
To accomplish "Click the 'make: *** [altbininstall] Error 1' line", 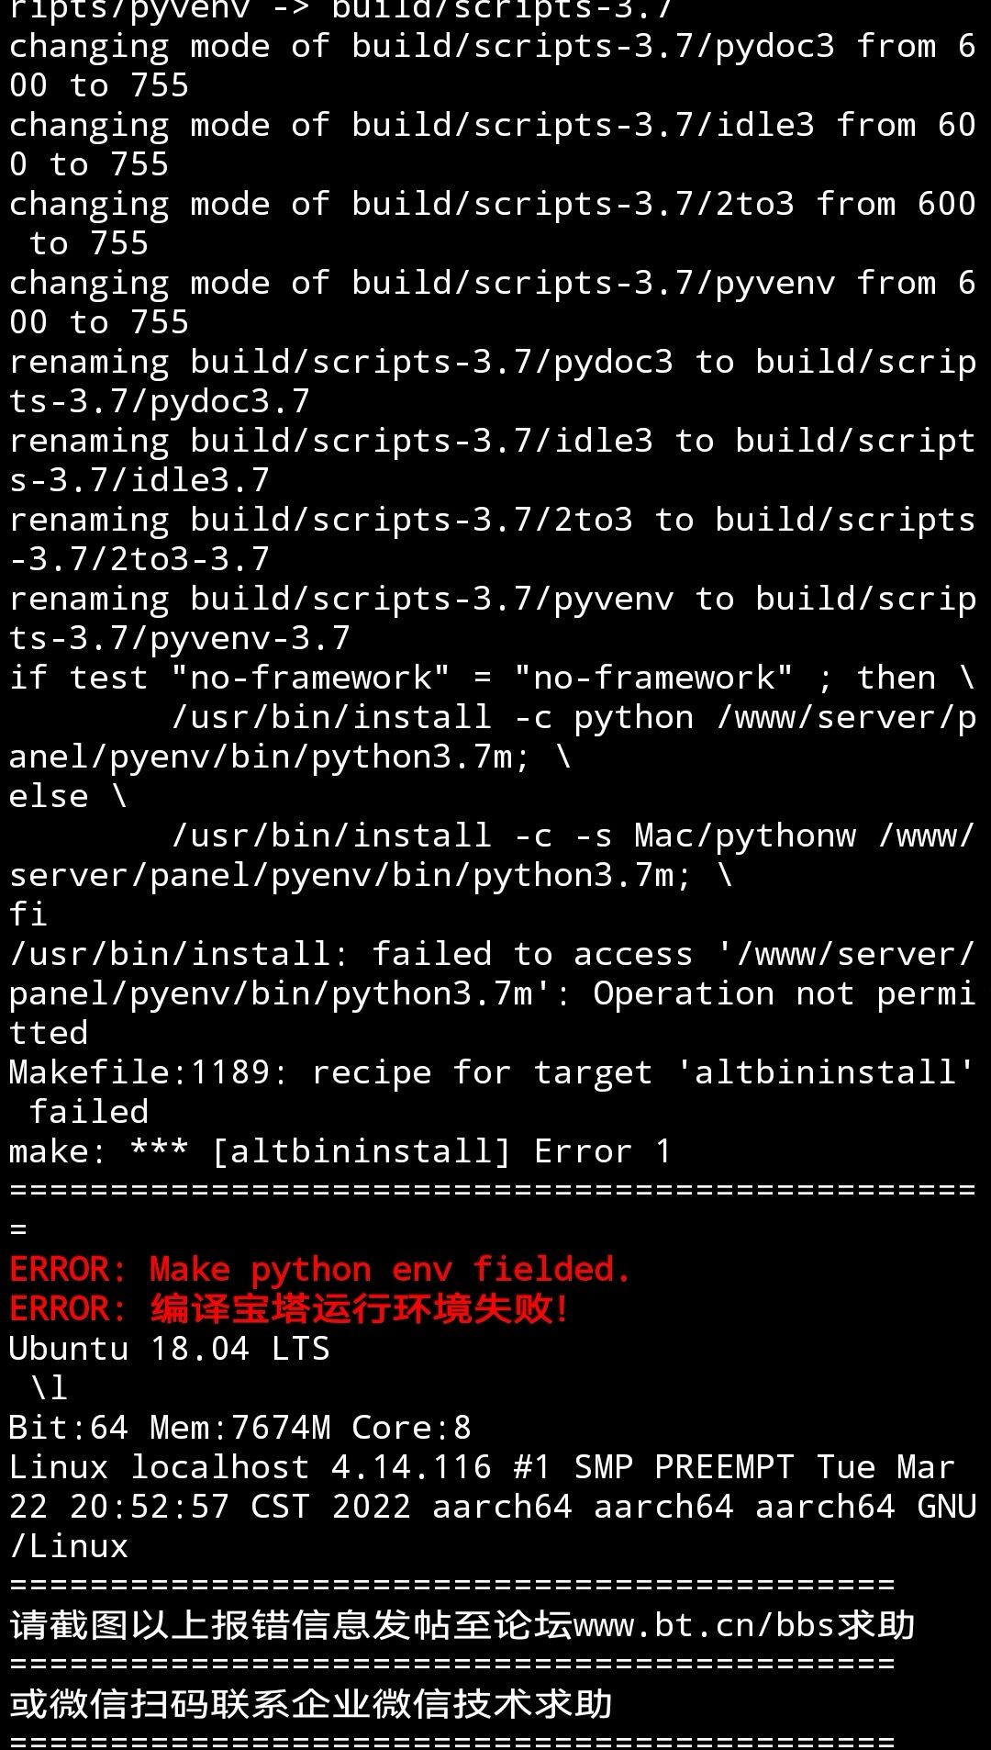I will [x=340, y=1151].
